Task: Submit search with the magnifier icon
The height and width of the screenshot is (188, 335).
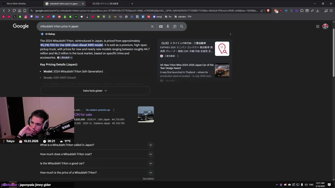Action: (x=182, y=26)
